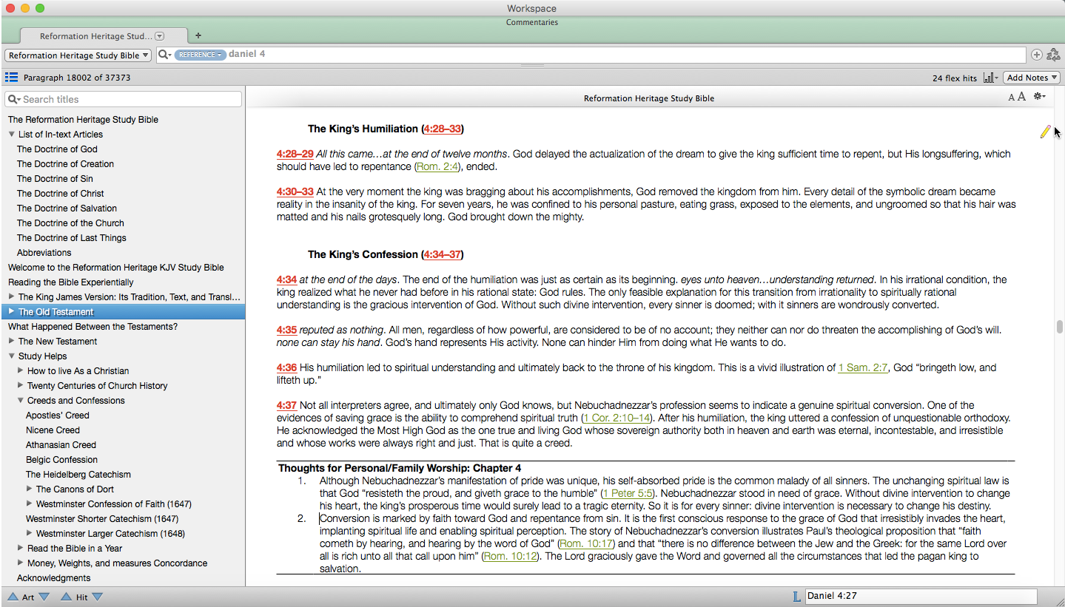1065x607 pixels.
Task: Select The Doctrine of Salvation article
Action: click(67, 208)
